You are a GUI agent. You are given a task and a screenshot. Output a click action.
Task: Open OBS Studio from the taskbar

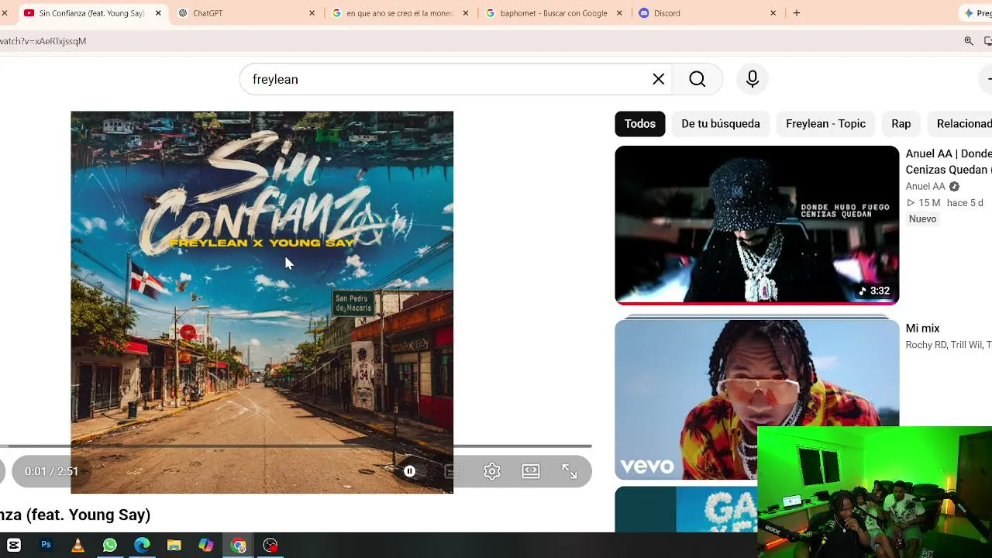tap(270, 546)
